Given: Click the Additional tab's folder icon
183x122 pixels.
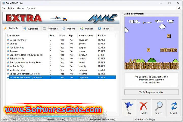Looking at the screenshot, I should click(x=44, y=29).
